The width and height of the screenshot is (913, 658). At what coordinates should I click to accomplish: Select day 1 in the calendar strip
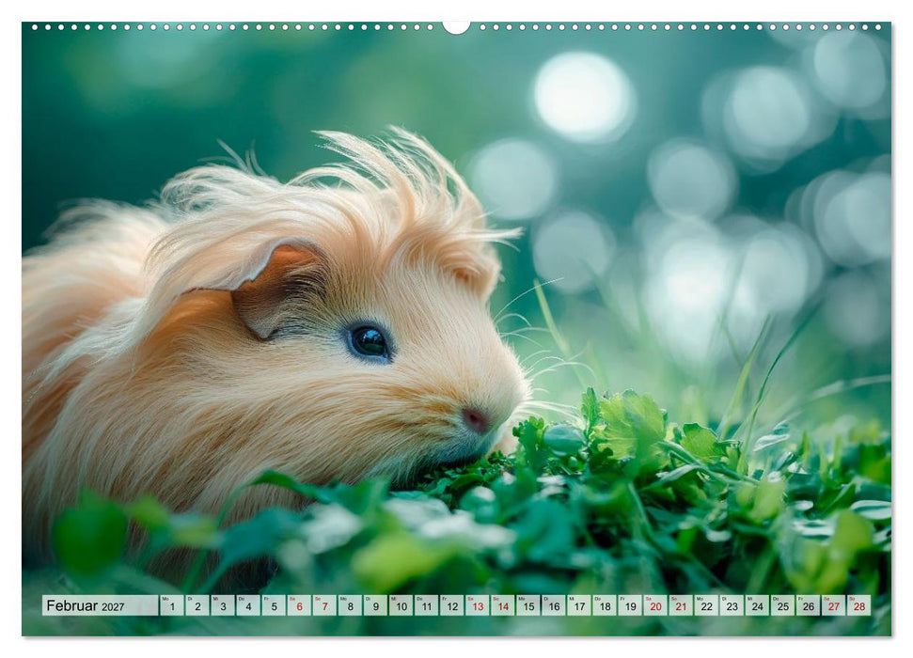172,605
